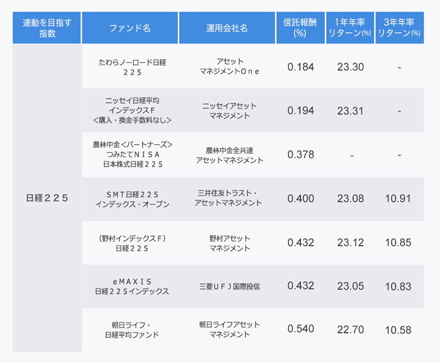This screenshot has height=363, width=440.
Task: Click アセットマネジメントＯｎｅ company name
Action: [x=230, y=67]
